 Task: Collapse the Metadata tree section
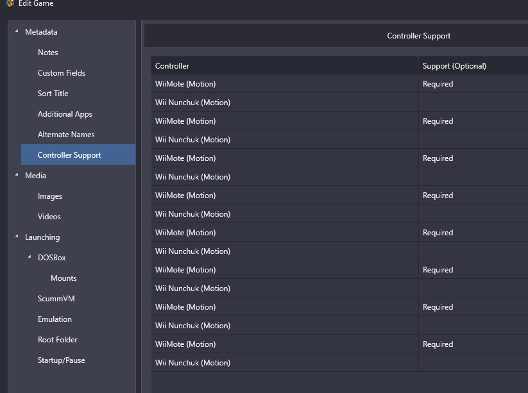pyautogui.click(x=17, y=31)
